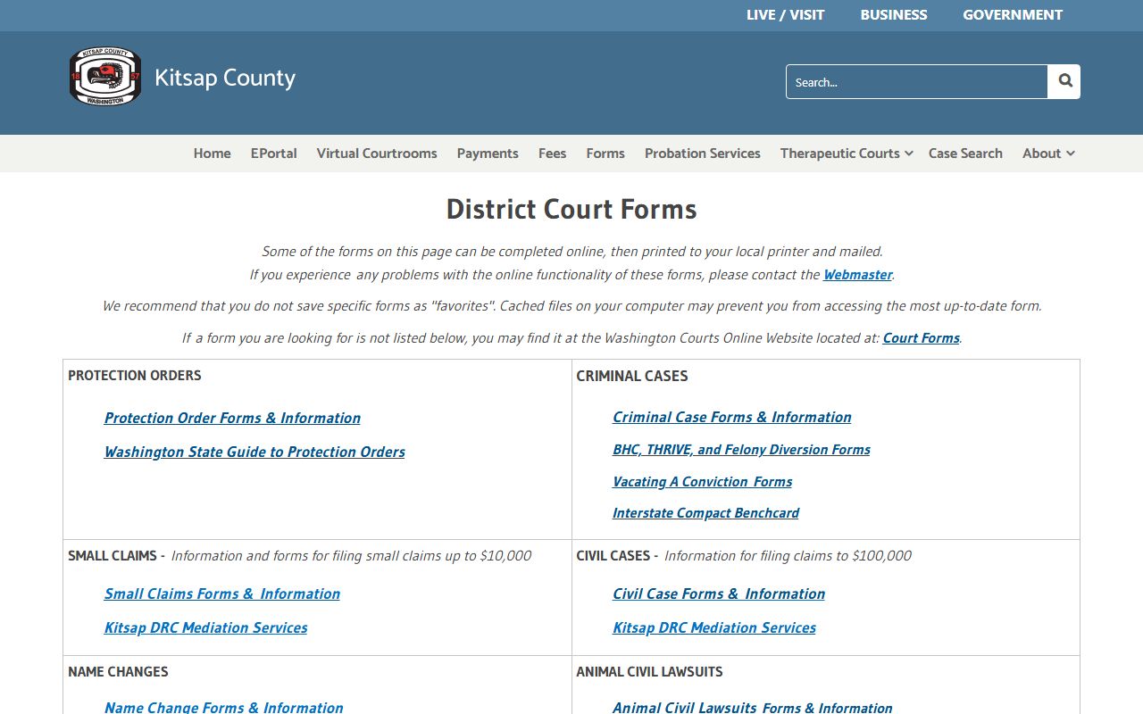Open Animal Civil Lawsuits Forms & Information
1143x714 pixels.
tap(752, 707)
